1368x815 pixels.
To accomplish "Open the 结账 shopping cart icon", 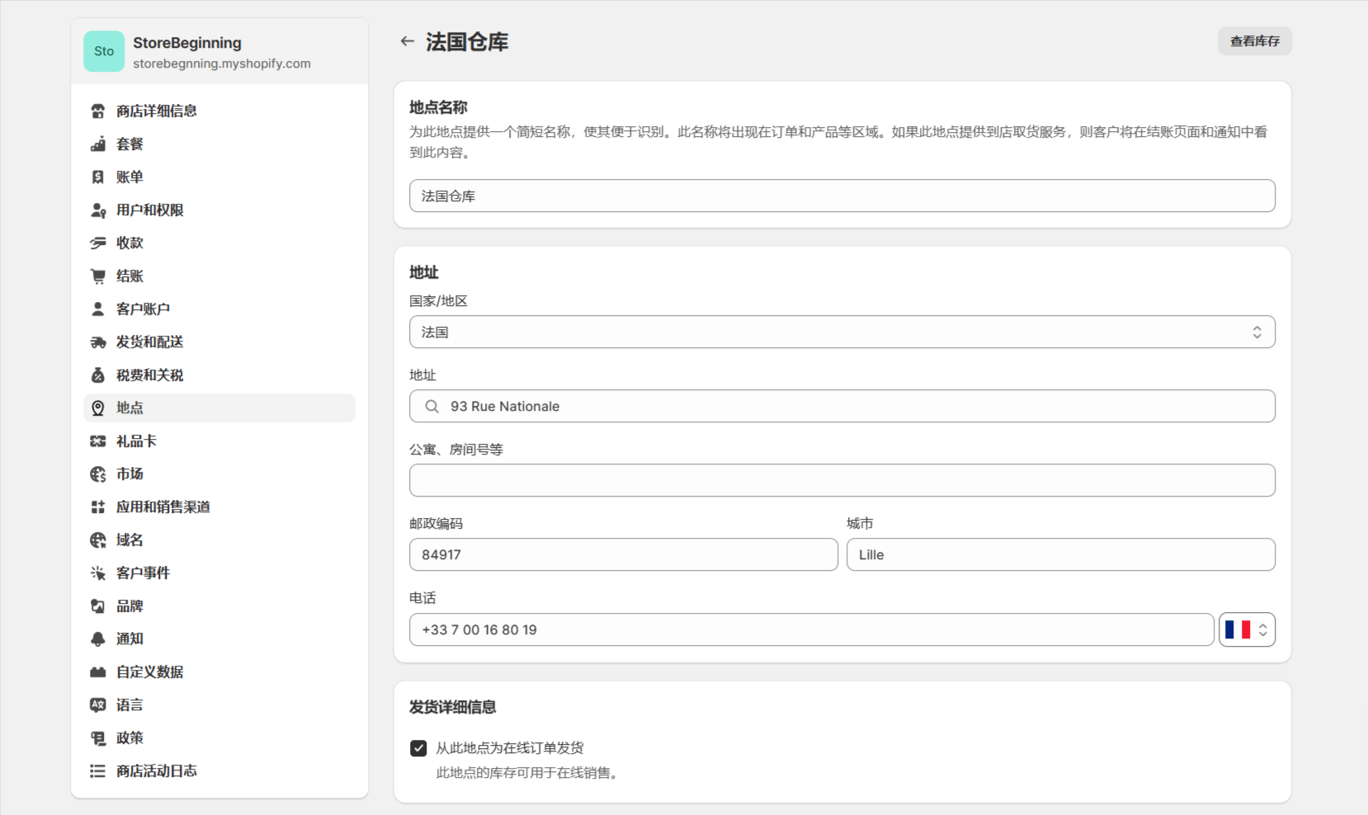I will point(98,276).
